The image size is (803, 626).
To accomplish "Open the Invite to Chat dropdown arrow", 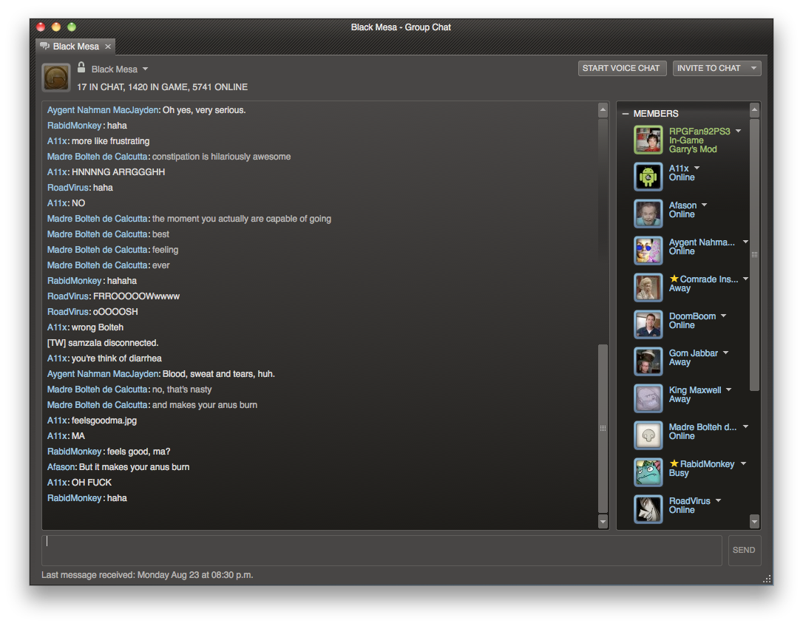I will tap(753, 68).
